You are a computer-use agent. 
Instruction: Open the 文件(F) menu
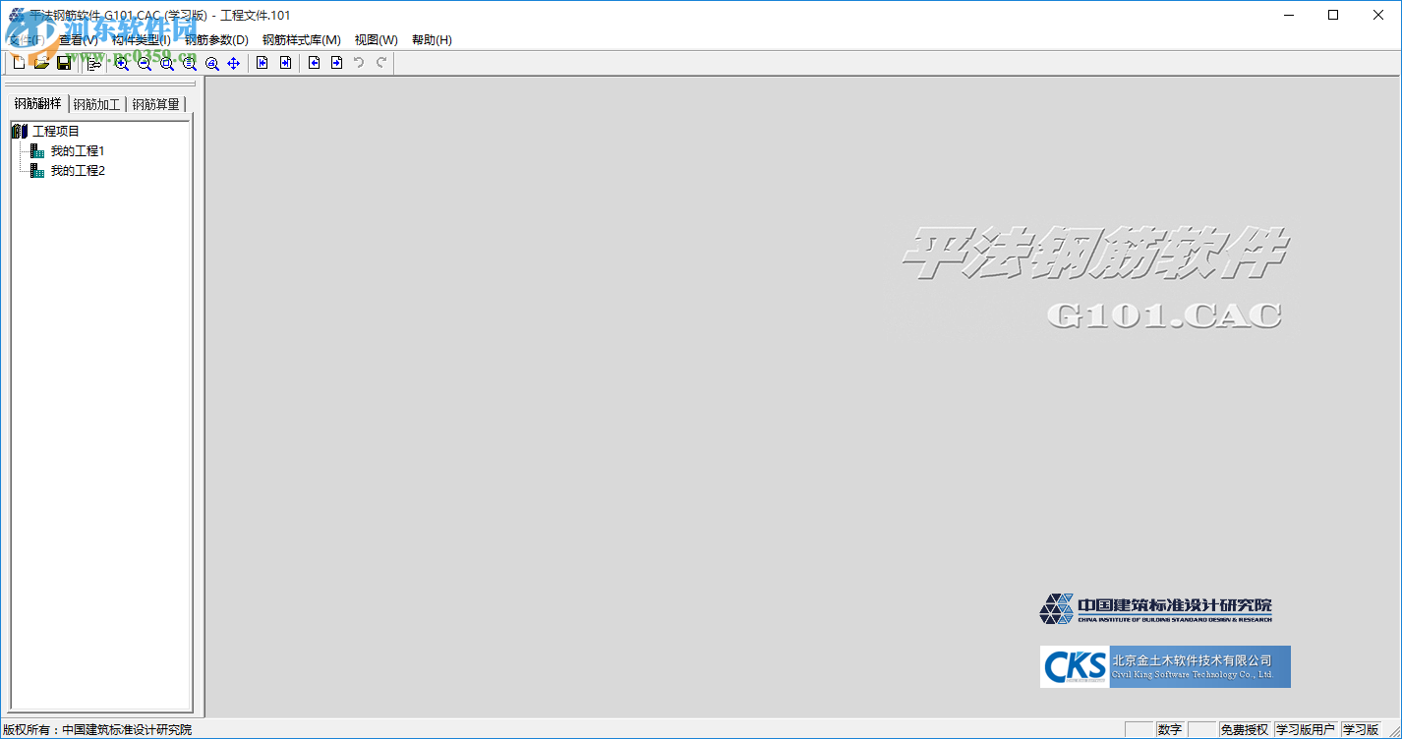pos(26,40)
